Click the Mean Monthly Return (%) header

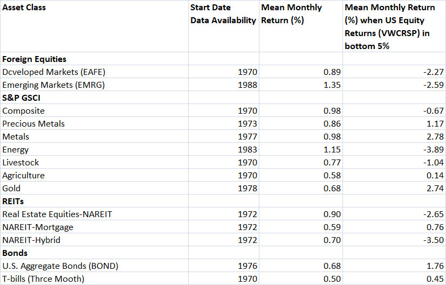[x=291, y=14]
